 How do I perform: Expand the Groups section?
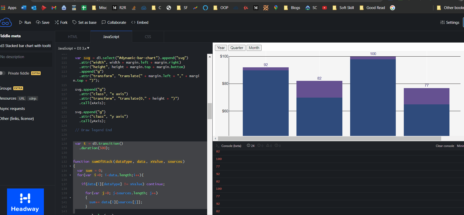(6, 88)
